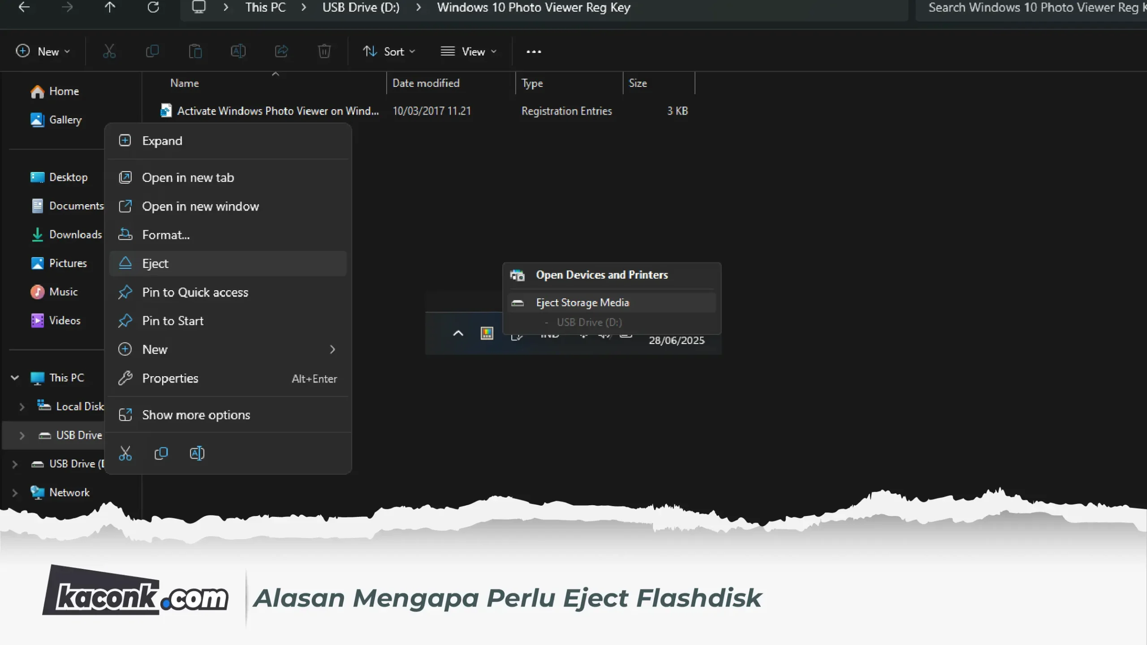This screenshot has height=645, width=1147.
Task: Click the Name column header
Action: coord(185,83)
